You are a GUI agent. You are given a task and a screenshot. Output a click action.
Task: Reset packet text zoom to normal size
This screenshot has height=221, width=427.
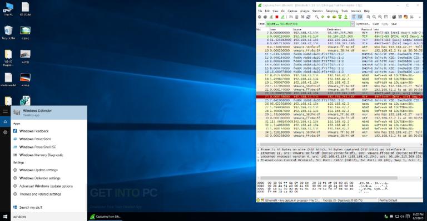[x=380, y=17]
